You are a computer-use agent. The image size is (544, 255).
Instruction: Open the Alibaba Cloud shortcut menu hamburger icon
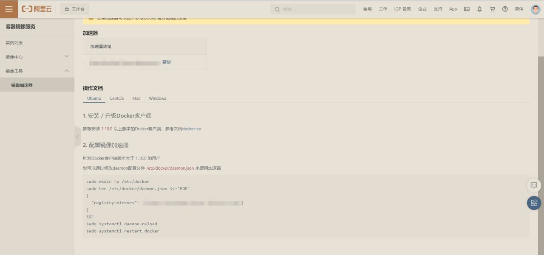point(8,8)
